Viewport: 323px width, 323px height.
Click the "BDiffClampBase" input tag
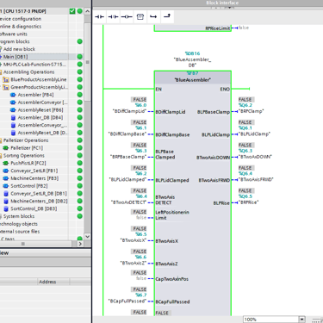127,134
